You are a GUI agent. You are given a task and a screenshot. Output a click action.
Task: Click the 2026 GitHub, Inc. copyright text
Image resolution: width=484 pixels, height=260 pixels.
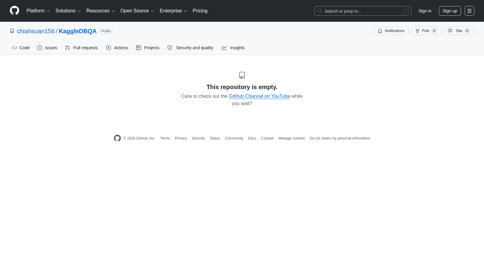tap(139, 138)
